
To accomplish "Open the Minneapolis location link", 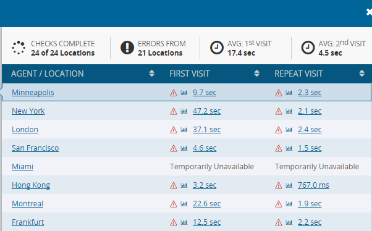I will pos(33,93).
